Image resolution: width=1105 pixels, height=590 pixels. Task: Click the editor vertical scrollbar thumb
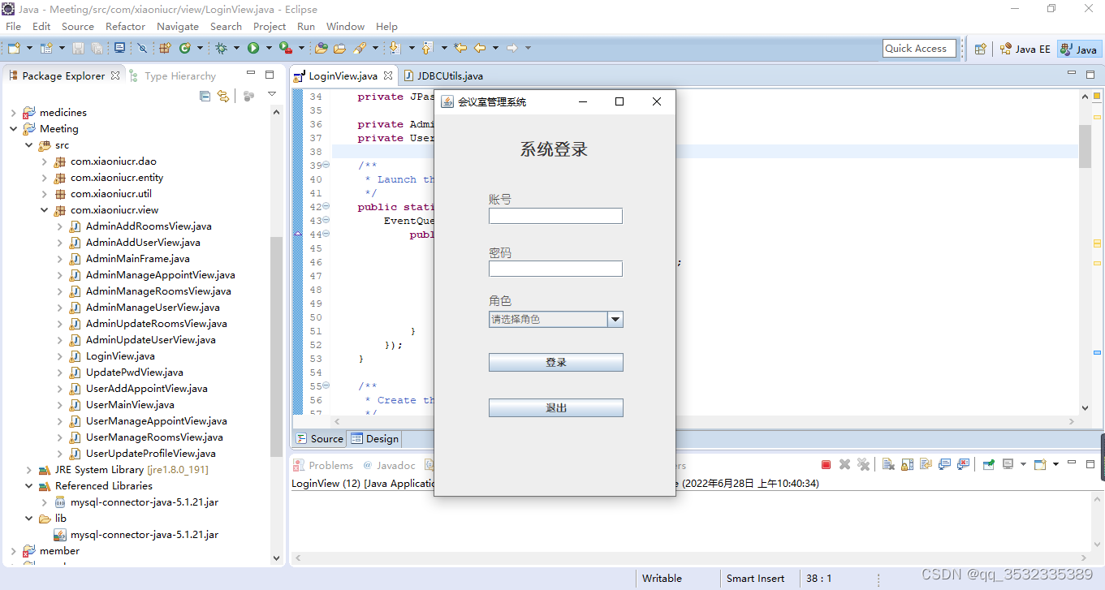(1086, 146)
